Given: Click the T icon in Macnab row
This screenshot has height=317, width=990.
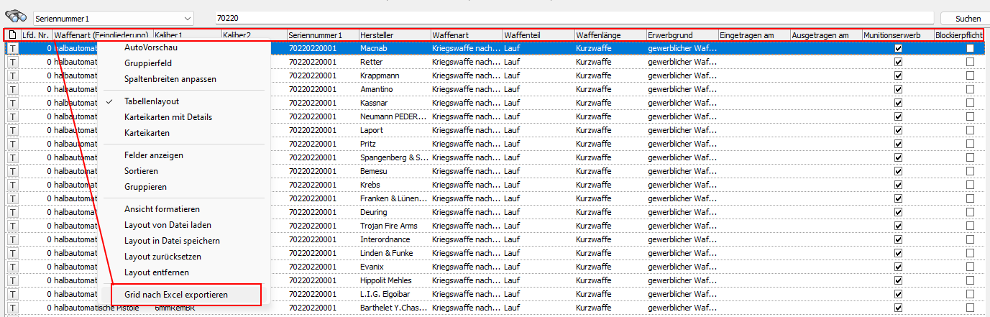Looking at the screenshot, I should tap(13, 48).
